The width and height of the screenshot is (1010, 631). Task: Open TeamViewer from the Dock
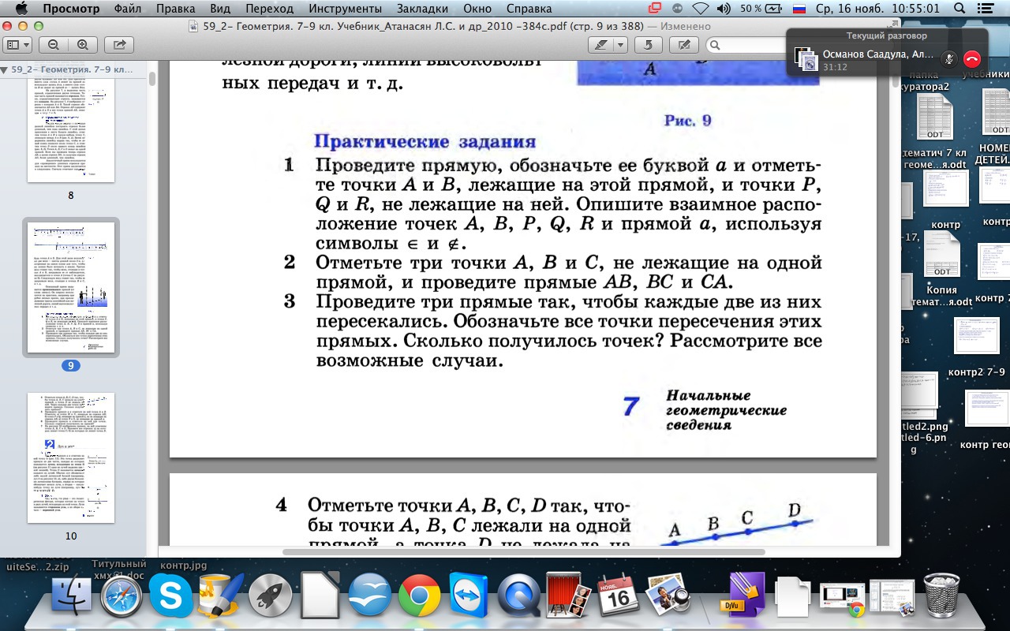click(469, 596)
